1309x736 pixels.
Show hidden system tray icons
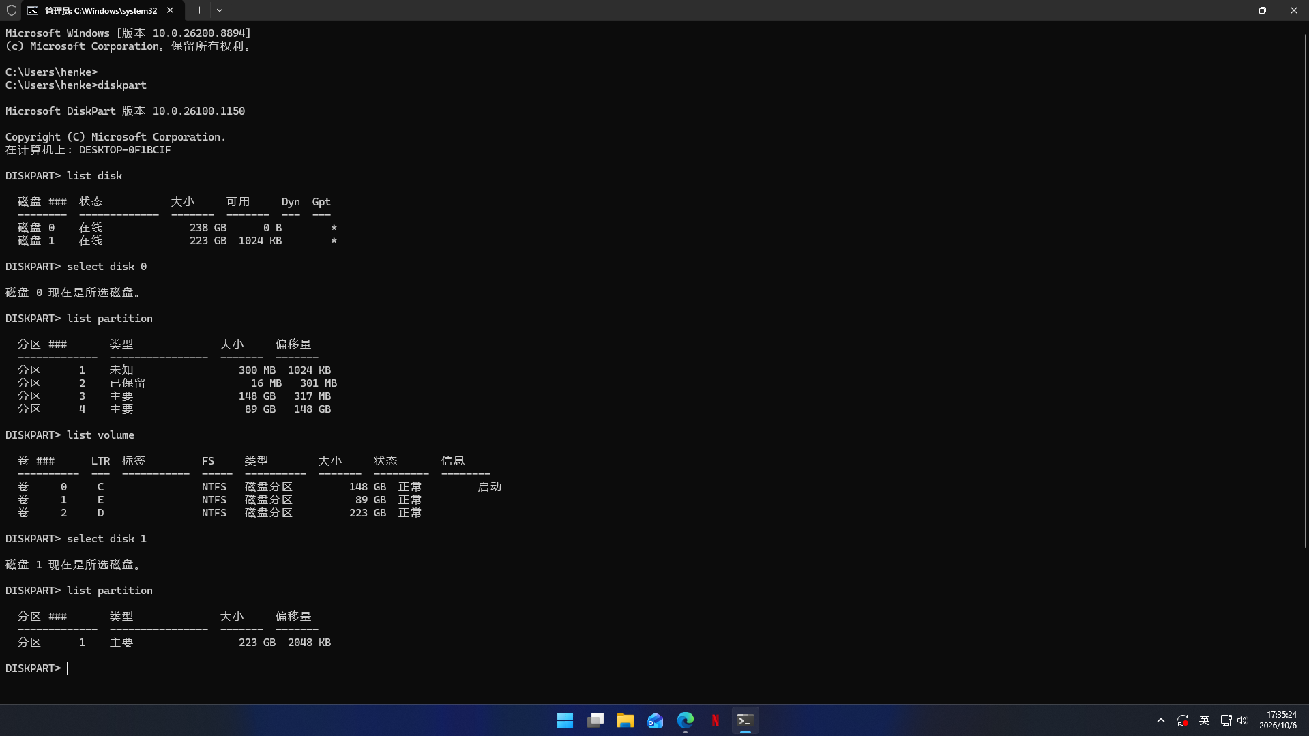[x=1160, y=720]
